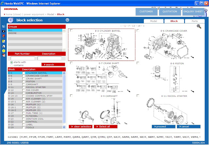Select the AIR CLEANER (1) row
The width and height of the screenshot is (209, 145).
pos(35,99)
